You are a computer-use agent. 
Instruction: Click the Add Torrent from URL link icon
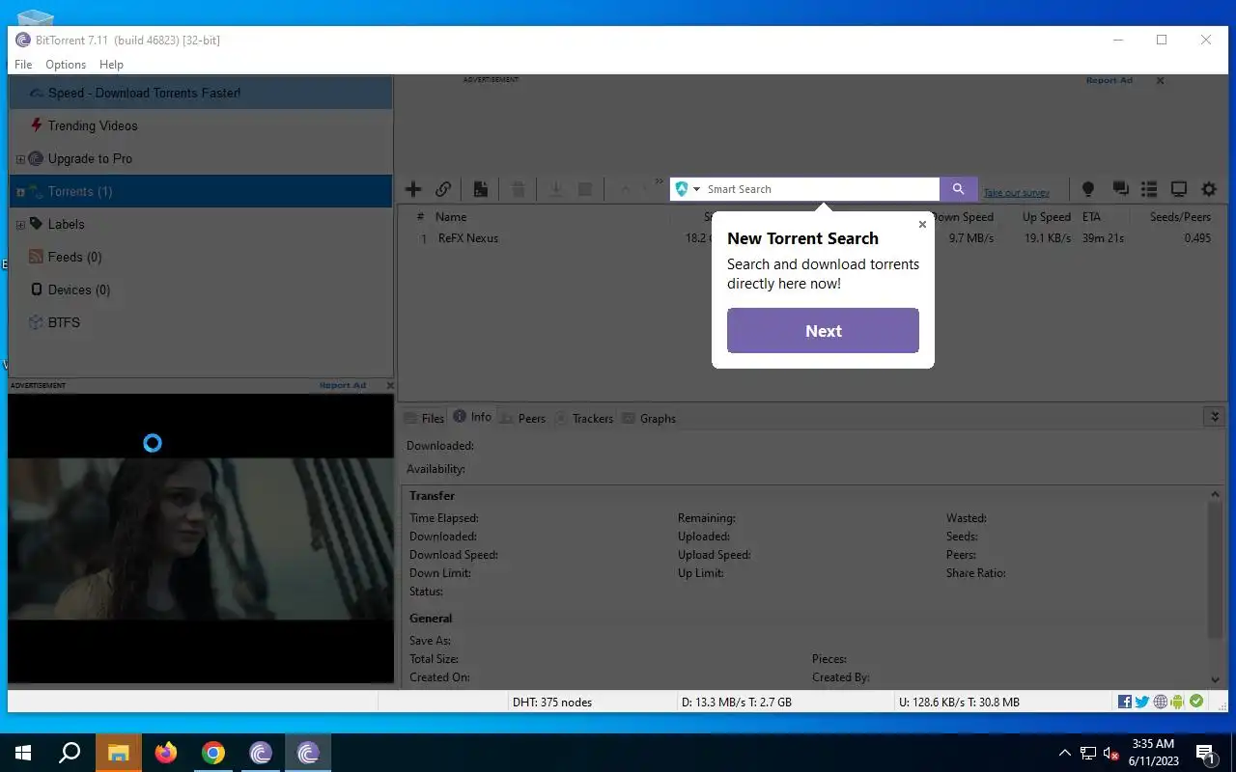point(443,189)
